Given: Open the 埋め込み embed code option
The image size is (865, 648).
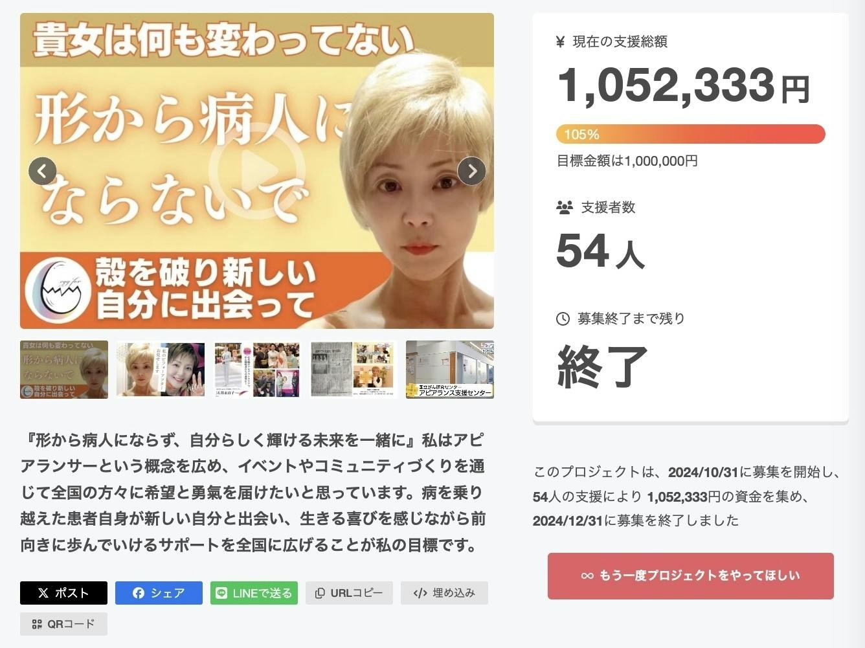Looking at the screenshot, I should tap(444, 593).
